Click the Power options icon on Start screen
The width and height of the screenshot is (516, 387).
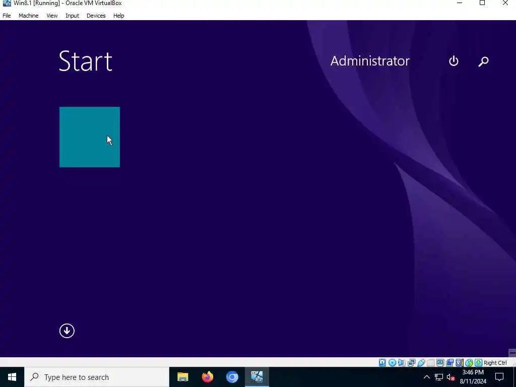click(x=454, y=61)
